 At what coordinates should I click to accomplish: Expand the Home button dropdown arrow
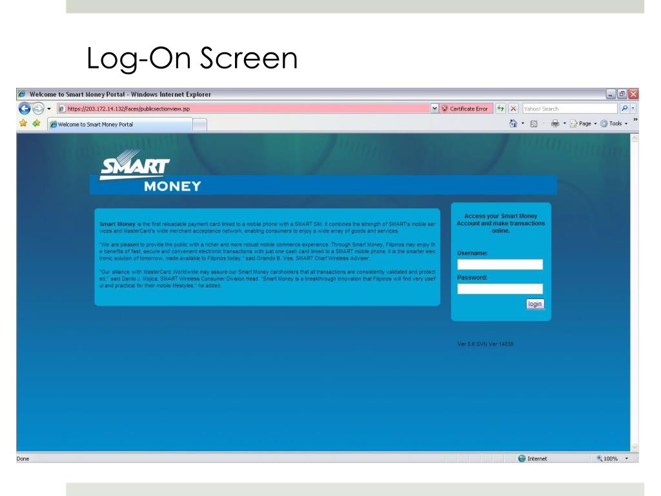pos(523,123)
